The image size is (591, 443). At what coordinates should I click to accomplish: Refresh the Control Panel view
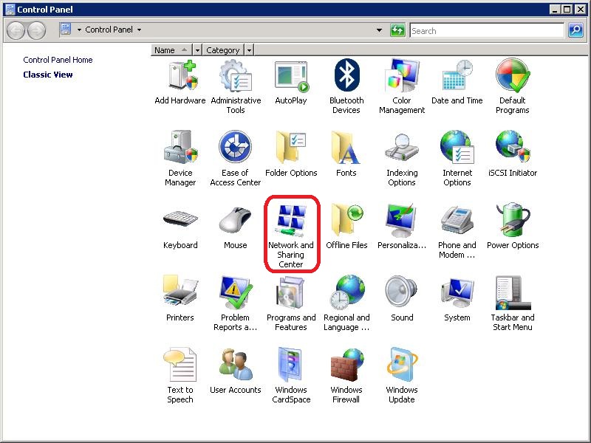397,30
